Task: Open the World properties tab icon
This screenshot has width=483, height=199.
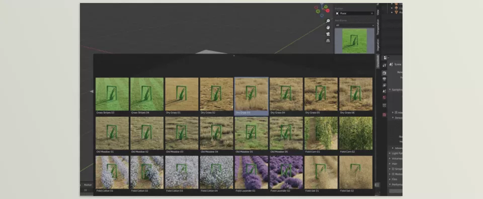Action: coord(384,97)
